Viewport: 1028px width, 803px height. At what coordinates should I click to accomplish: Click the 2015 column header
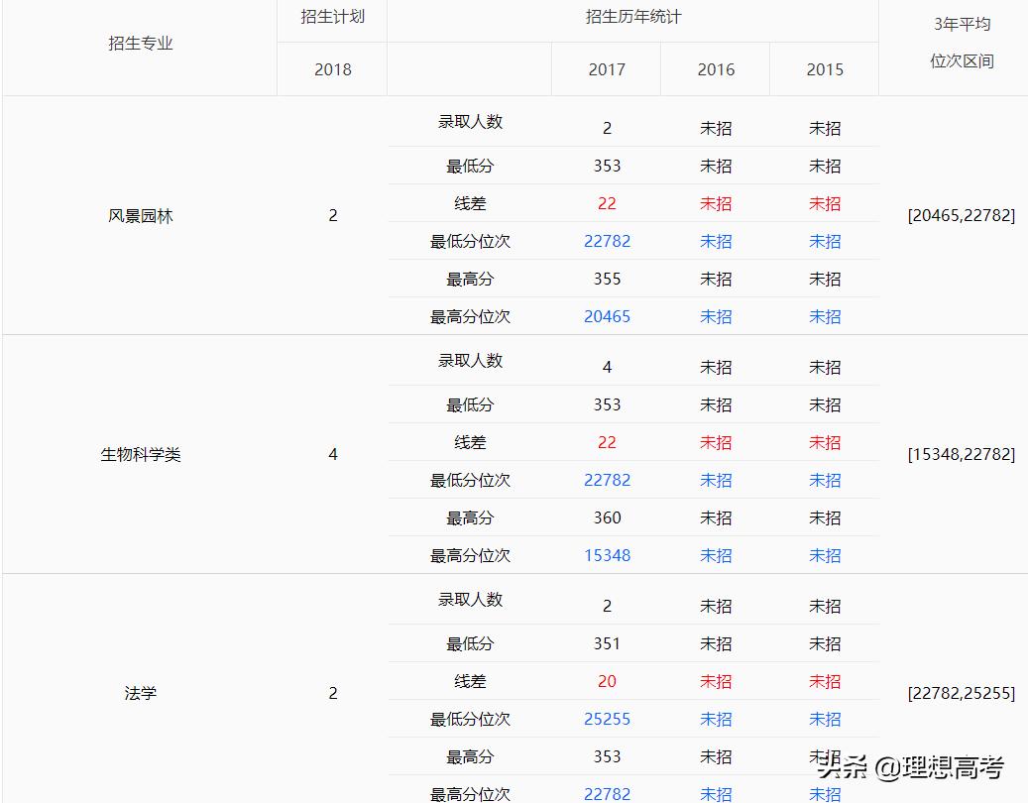tap(824, 69)
